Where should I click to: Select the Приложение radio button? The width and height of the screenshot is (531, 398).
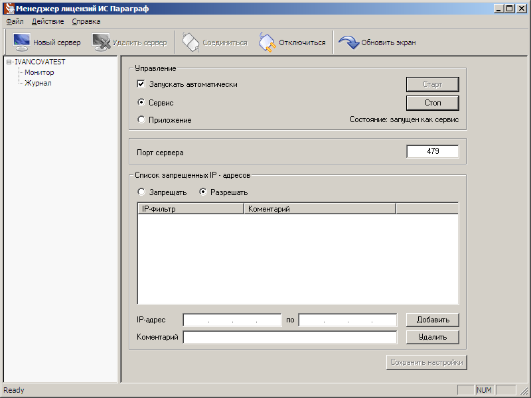pyautogui.click(x=141, y=120)
